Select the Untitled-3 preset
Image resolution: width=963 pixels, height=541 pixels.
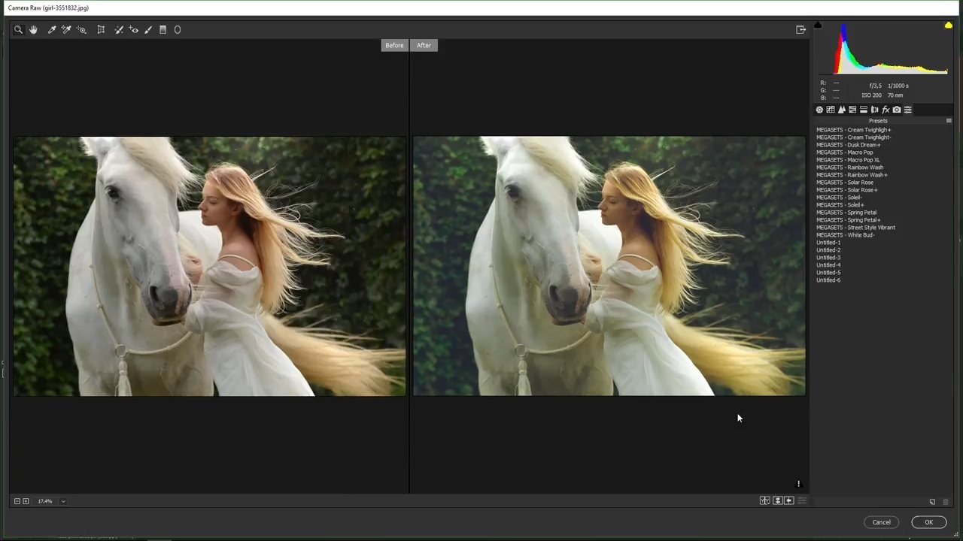[828, 258]
